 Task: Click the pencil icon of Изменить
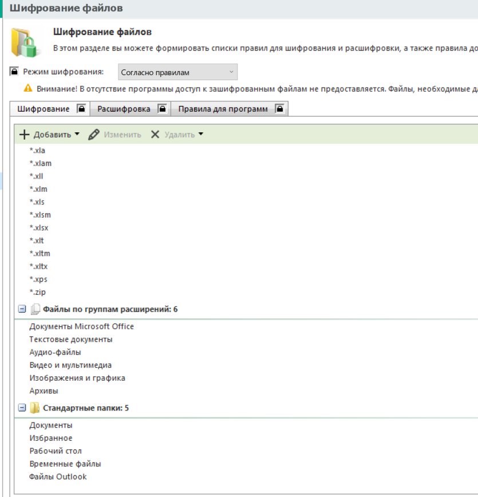[x=93, y=135]
